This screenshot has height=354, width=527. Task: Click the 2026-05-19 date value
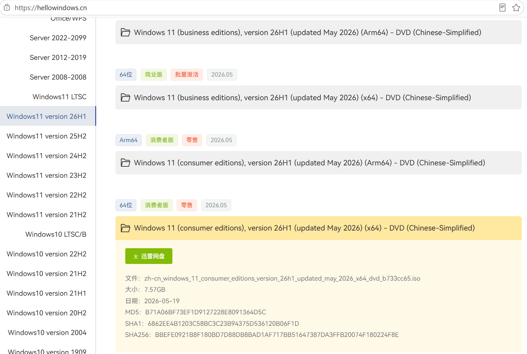pyautogui.click(x=162, y=301)
